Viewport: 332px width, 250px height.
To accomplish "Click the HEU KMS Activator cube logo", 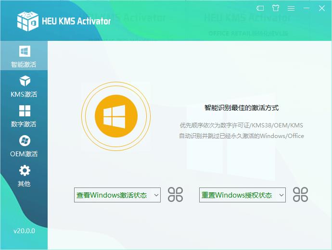I will [28, 21].
